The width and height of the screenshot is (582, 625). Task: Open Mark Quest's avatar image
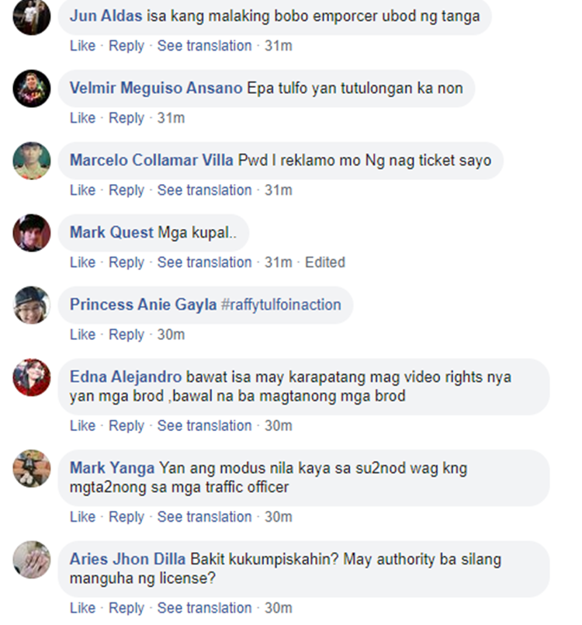click(32, 233)
